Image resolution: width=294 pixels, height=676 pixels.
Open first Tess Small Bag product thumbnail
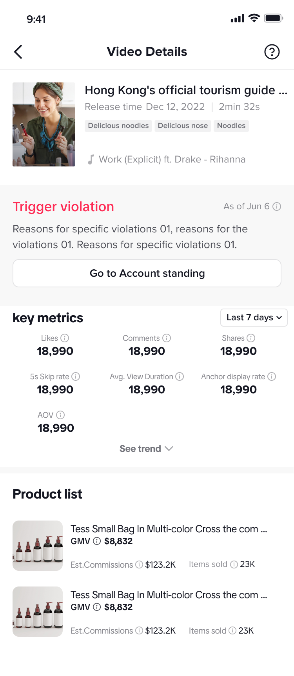[x=38, y=546]
